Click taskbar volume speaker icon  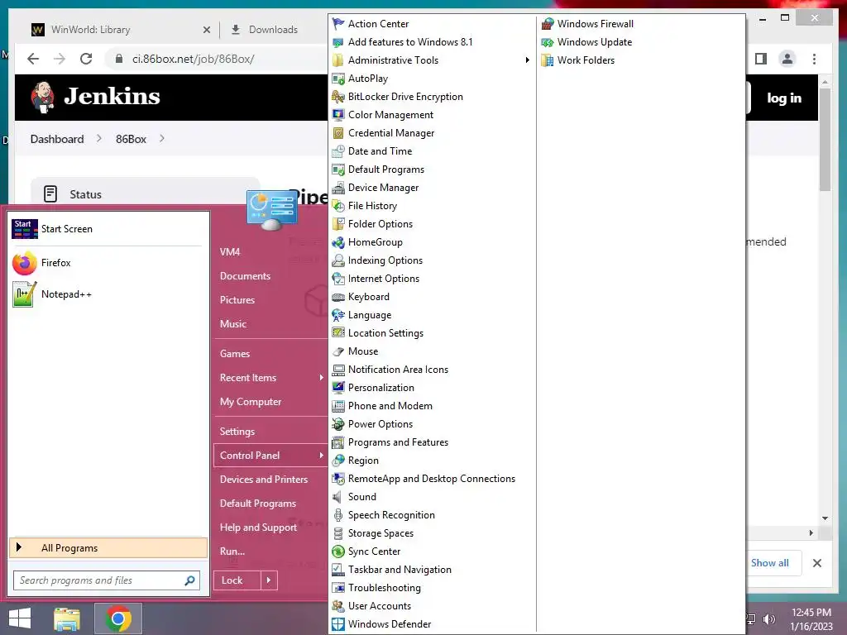(x=769, y=618)
